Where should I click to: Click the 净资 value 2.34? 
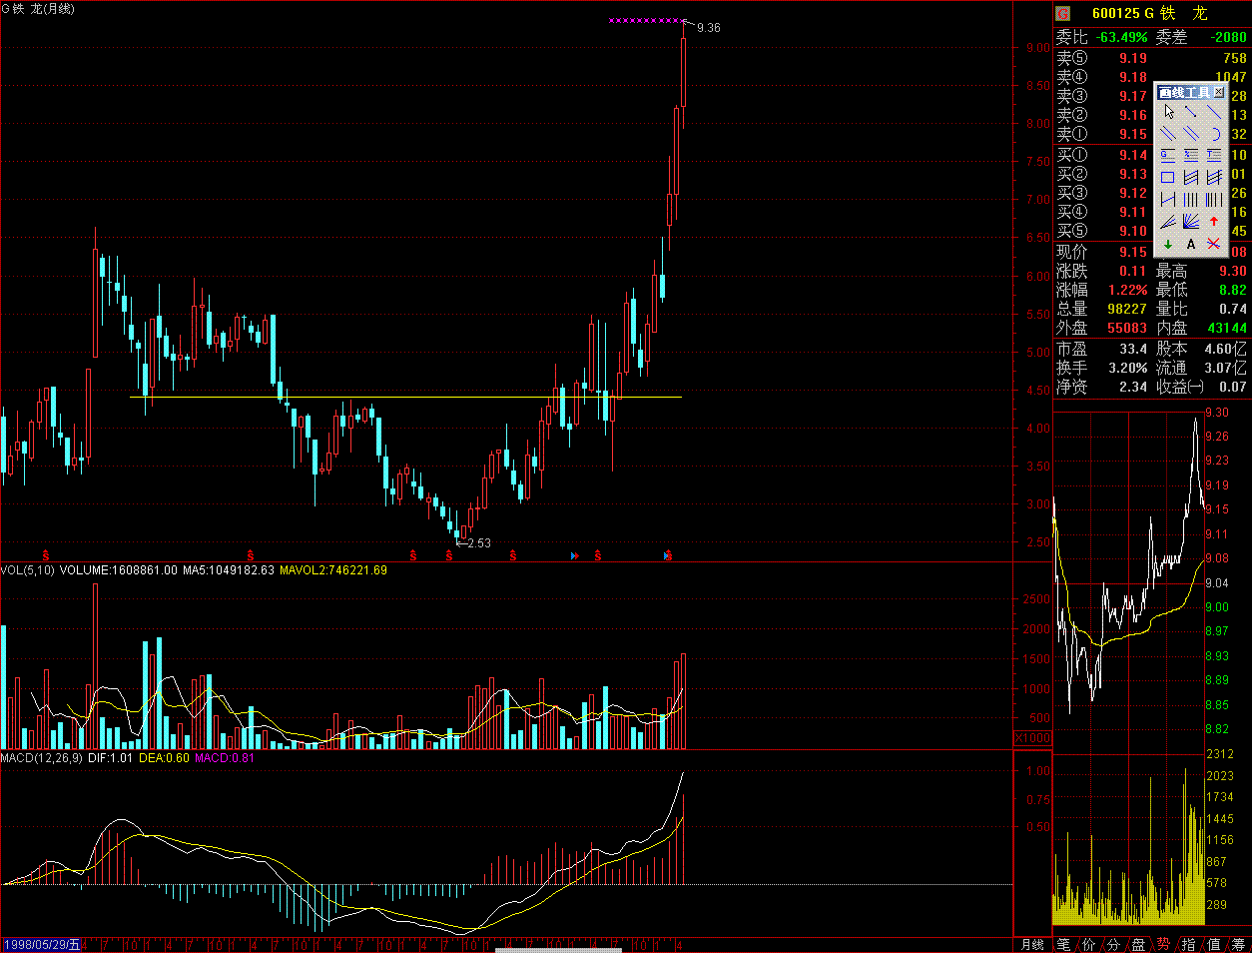[1133, 387]
